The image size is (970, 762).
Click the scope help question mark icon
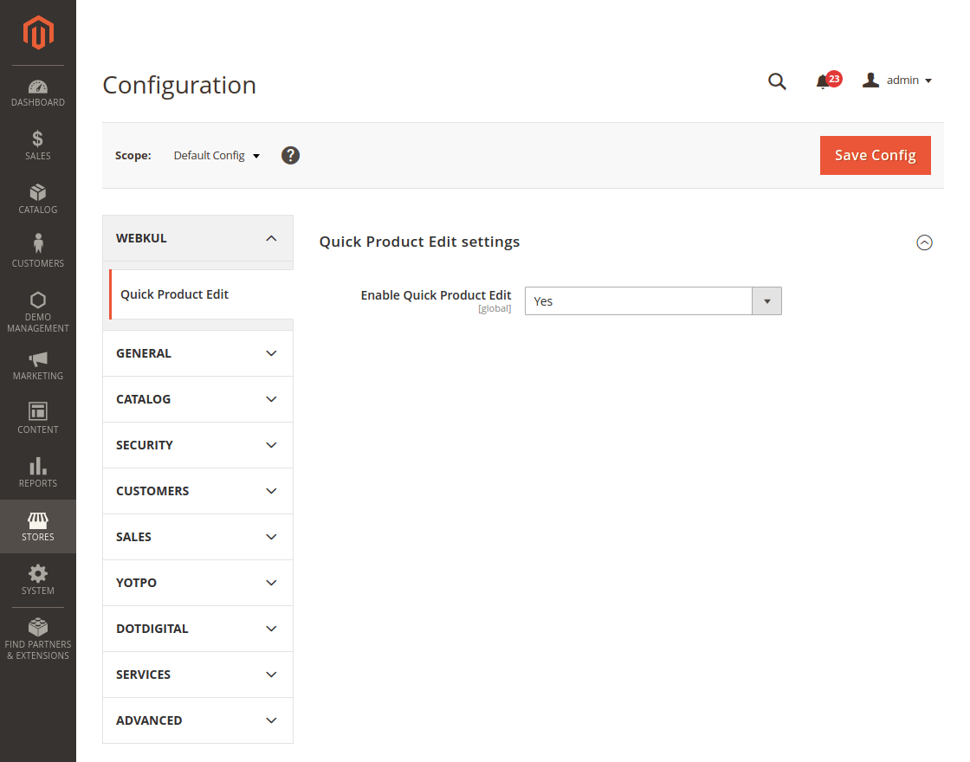point(290,155)
